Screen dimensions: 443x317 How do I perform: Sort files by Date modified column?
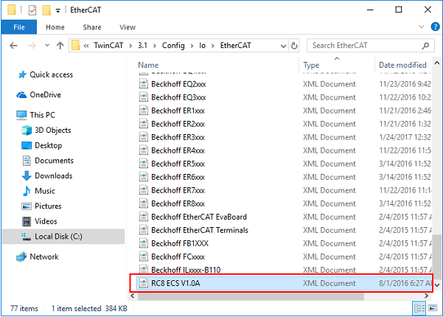tap(402, 65)
